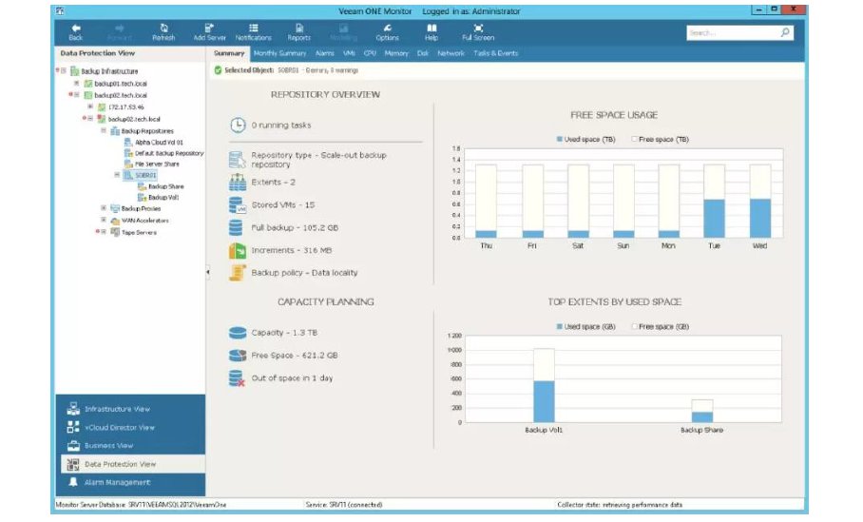The height and width of the screenshot is (522, 863).
Task: Select Backup Share extent in tree
Action: (x=165, y=186)
